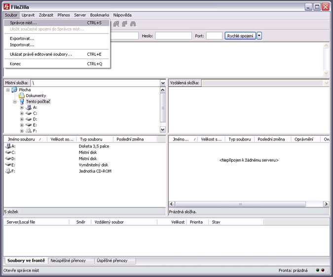Sort by Typ souboru column header
This screenshot has height=277, width=333.
(91, 139)
